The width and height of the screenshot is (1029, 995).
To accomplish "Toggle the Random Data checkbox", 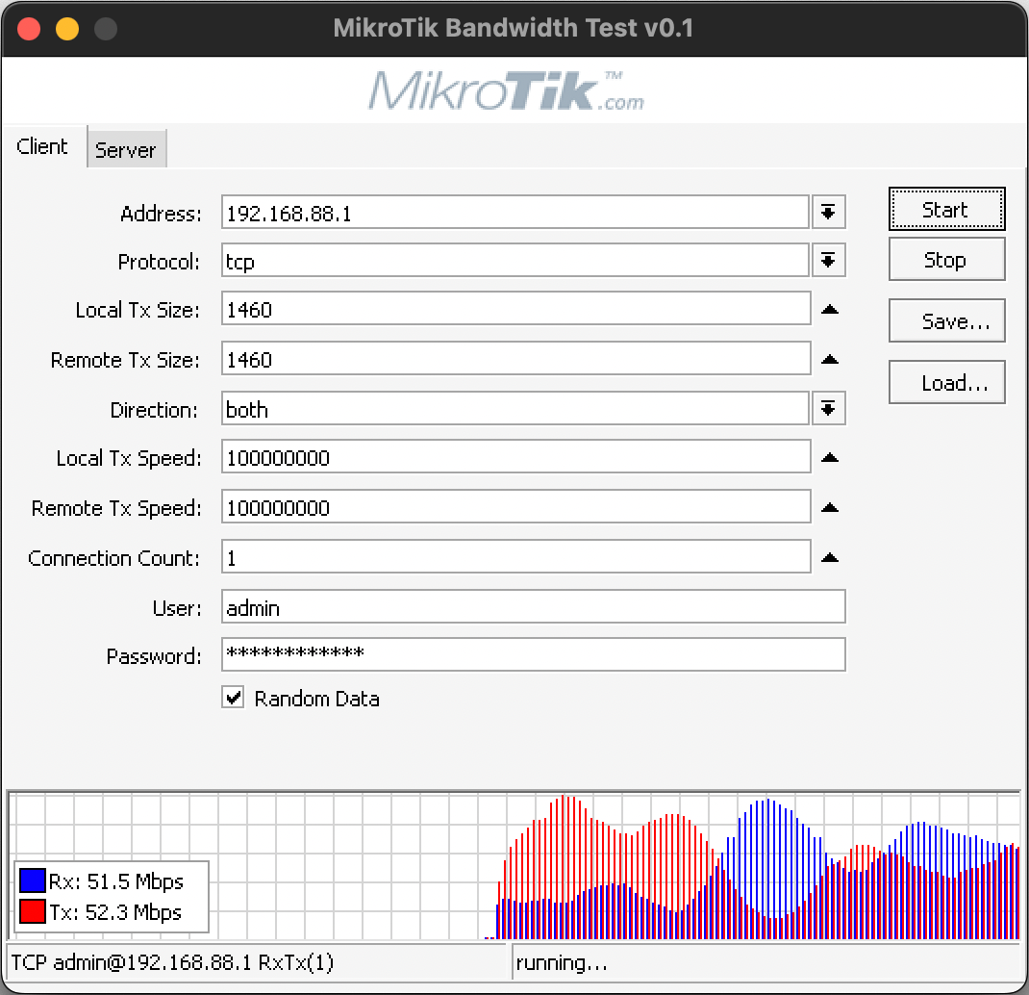I will point(232,697).
